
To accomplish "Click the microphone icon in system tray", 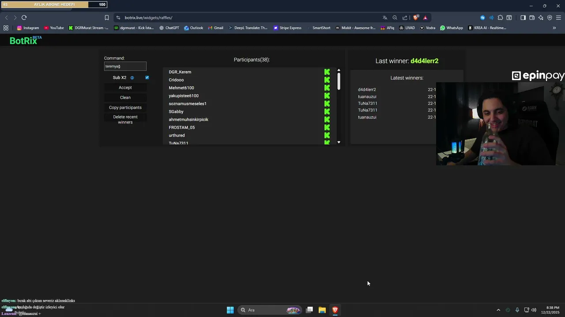I will pos(517,310).
